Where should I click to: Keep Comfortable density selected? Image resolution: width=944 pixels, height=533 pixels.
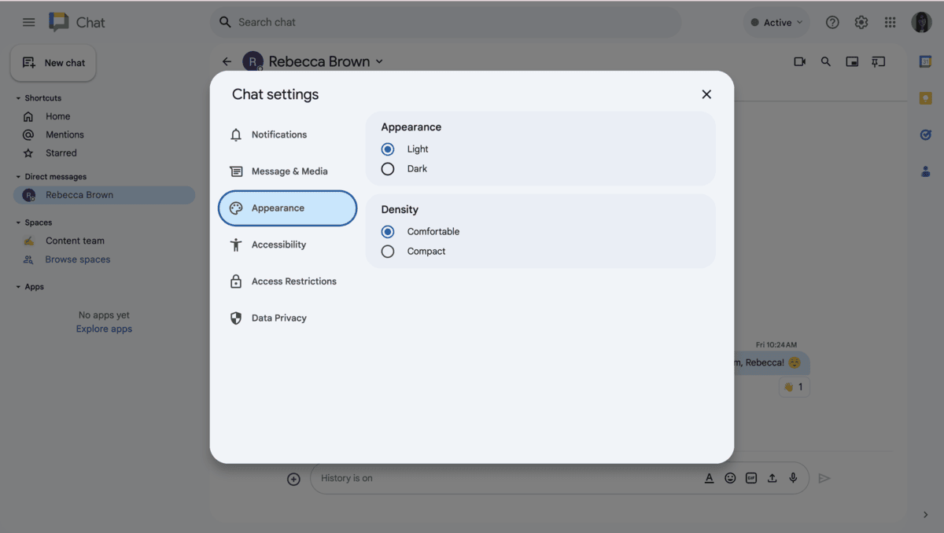coord(387,230)
